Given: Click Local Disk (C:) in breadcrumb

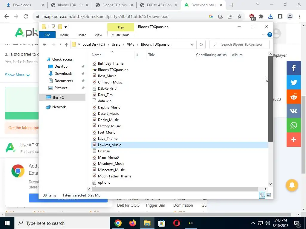Looking at the screenshot, I should pyautogui.click(x=94, y=44).
